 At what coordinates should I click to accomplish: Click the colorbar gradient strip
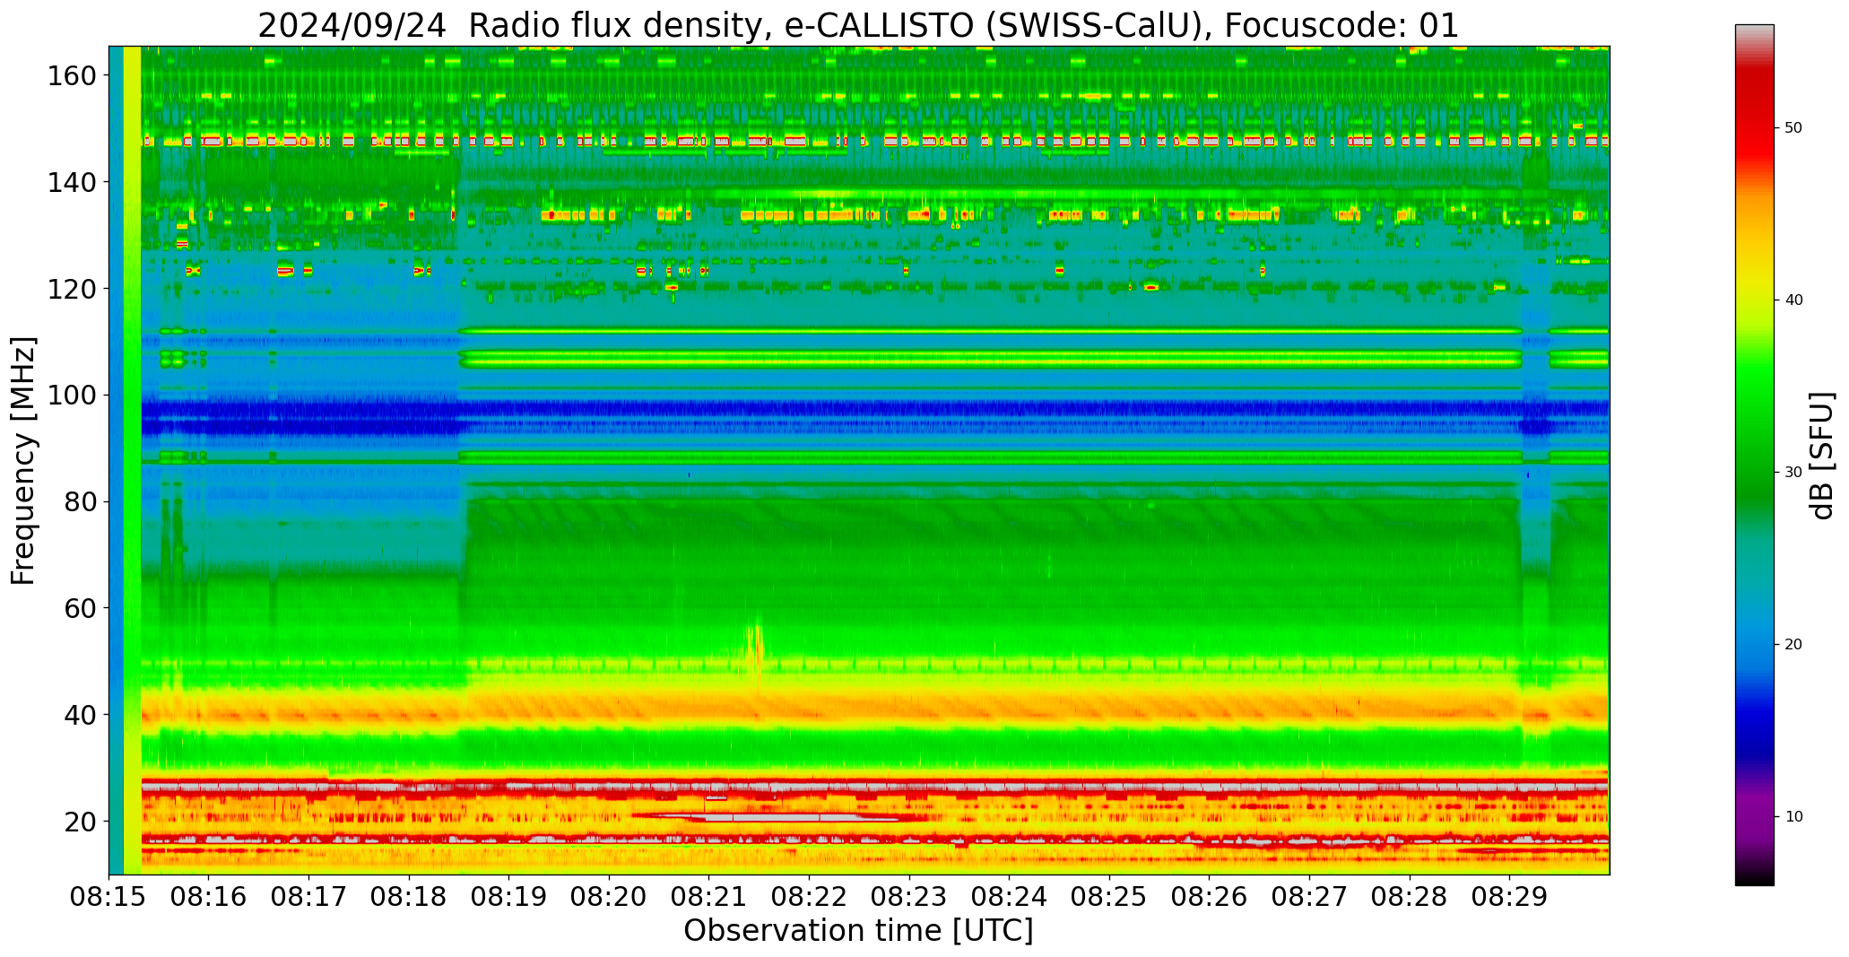(x=1754, y=455)
